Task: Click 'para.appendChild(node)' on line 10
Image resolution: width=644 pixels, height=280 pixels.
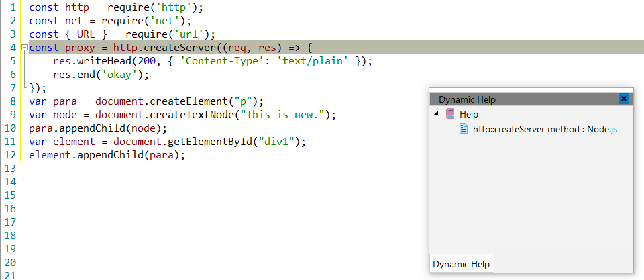Action: pos(96,128)
